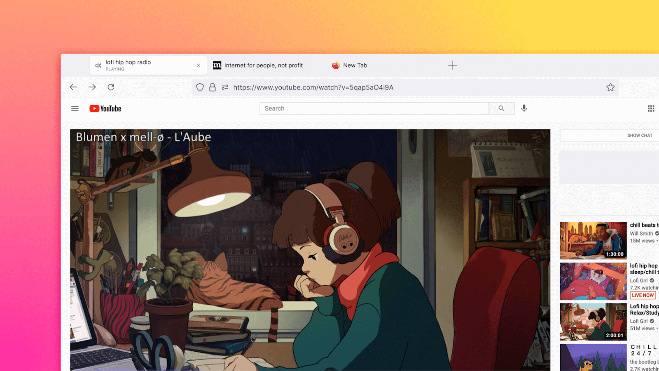Show the live chat panel
This screenshot has height=371, width=659.
(x=639, y=135)
